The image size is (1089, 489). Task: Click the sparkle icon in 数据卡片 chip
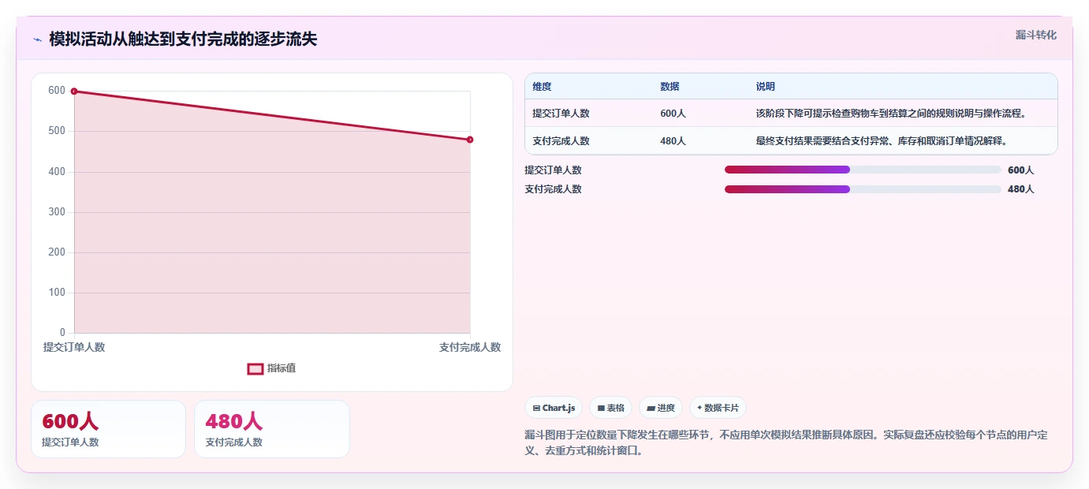699,409
